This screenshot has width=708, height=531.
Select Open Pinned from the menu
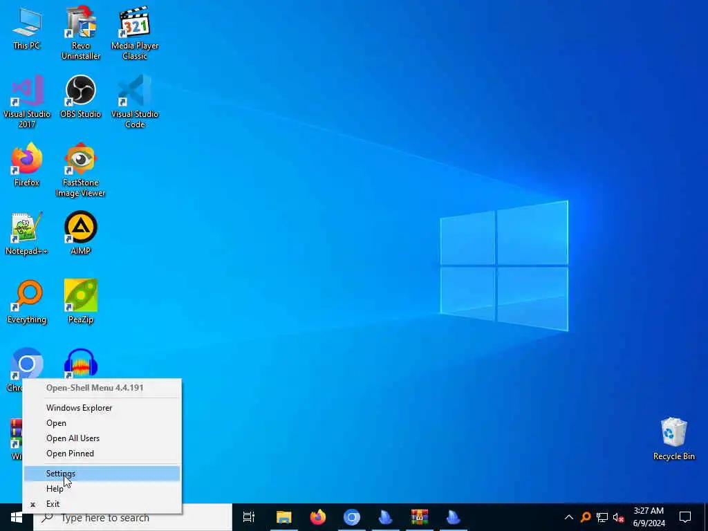(x=102, y=454)
